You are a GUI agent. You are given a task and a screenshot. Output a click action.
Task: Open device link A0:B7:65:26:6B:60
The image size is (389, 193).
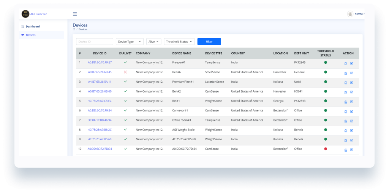(x=100, y=91)
